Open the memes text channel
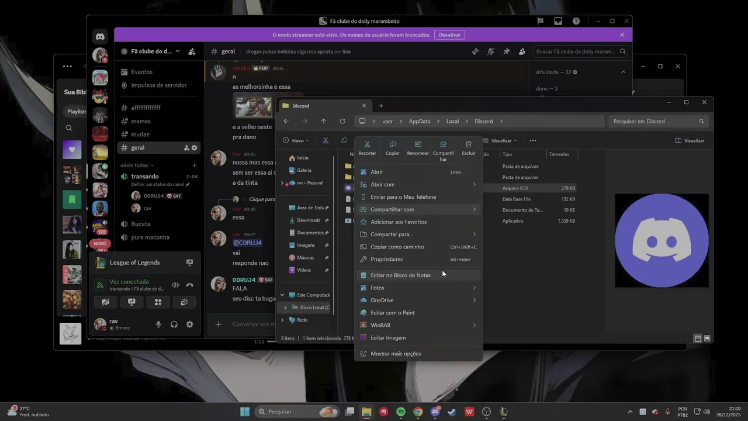The image size is (748, 421). pos(159,121)
